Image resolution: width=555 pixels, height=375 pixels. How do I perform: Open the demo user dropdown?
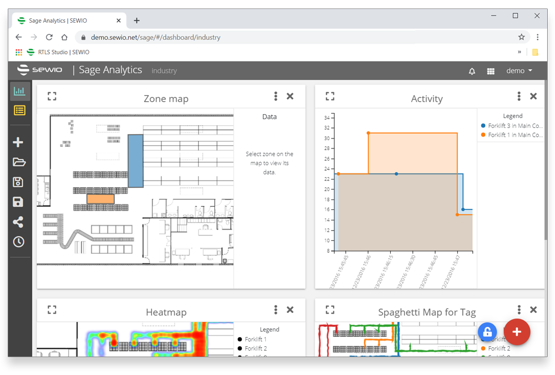pyautogui.click(x=519, y=71)
